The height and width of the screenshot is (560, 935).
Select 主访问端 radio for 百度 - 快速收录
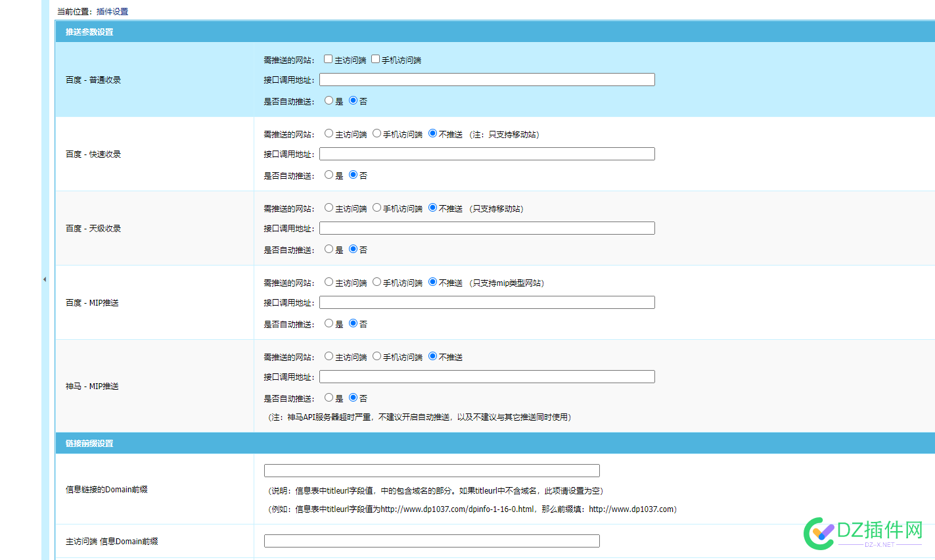click(x=329, y=133)
